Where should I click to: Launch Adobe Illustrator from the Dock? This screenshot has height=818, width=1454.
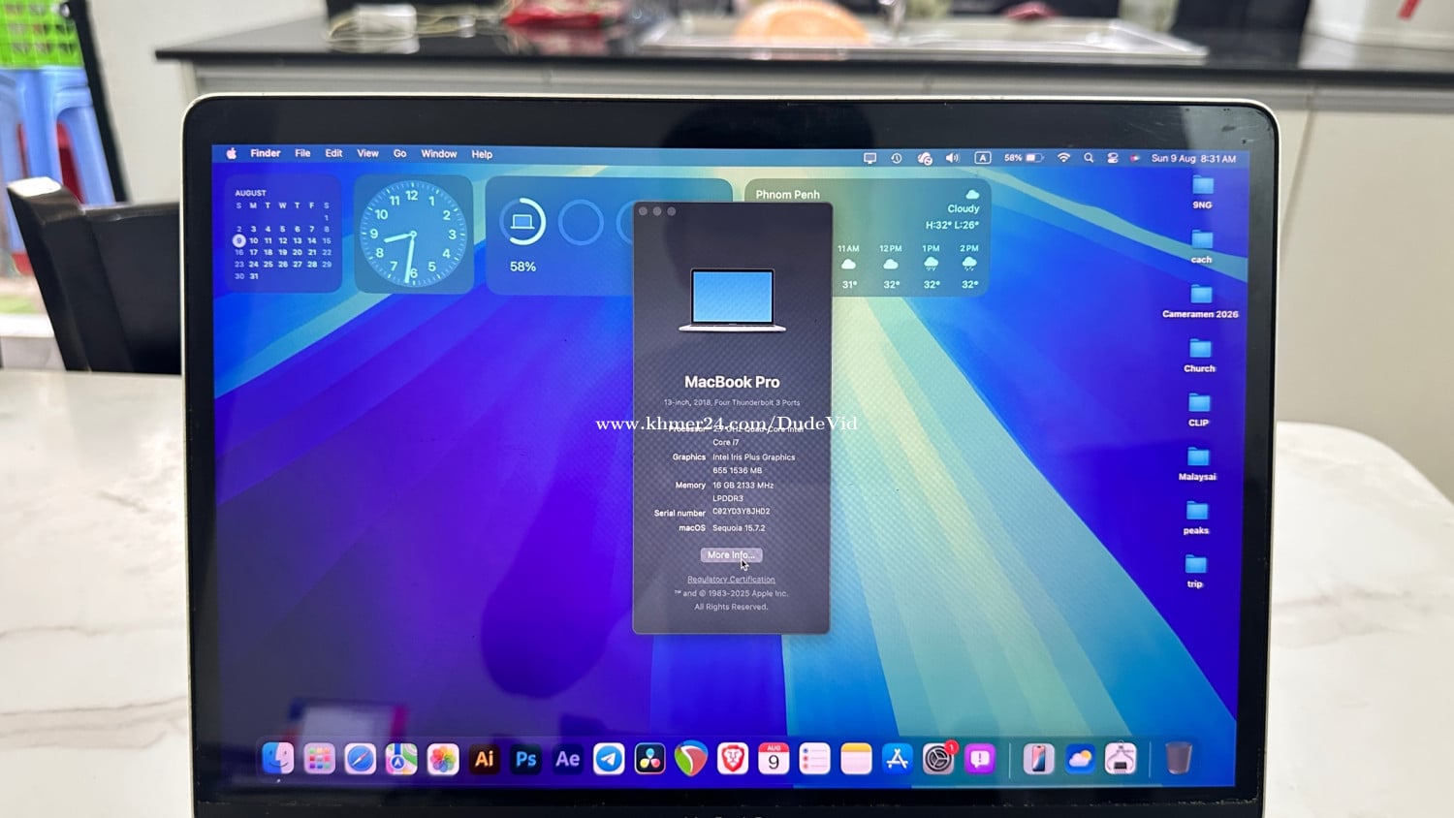[x=485, y=759]
